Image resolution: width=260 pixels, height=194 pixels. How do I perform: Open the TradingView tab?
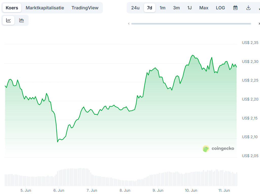click(x=85, y=8)
